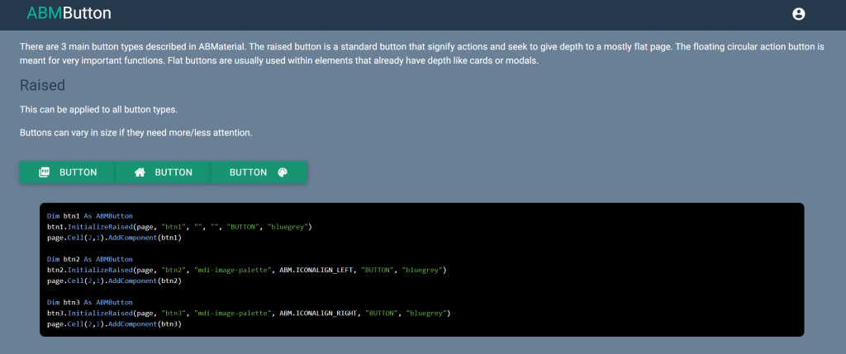Image resolution: width=846 pixels, height=354 pixels.
Task: Click the btn1.InitializeRaised code line
Action: click(179, 226)
